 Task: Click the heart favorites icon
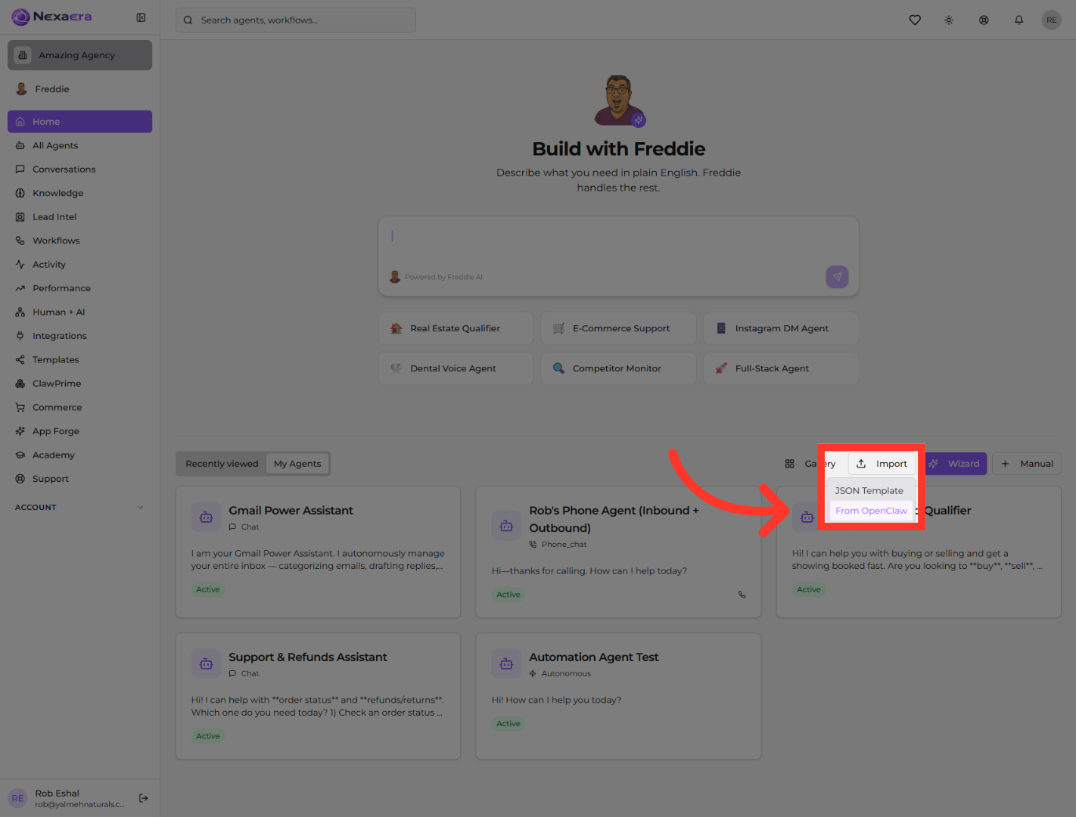pyautogui.click(x=915, y=20)
